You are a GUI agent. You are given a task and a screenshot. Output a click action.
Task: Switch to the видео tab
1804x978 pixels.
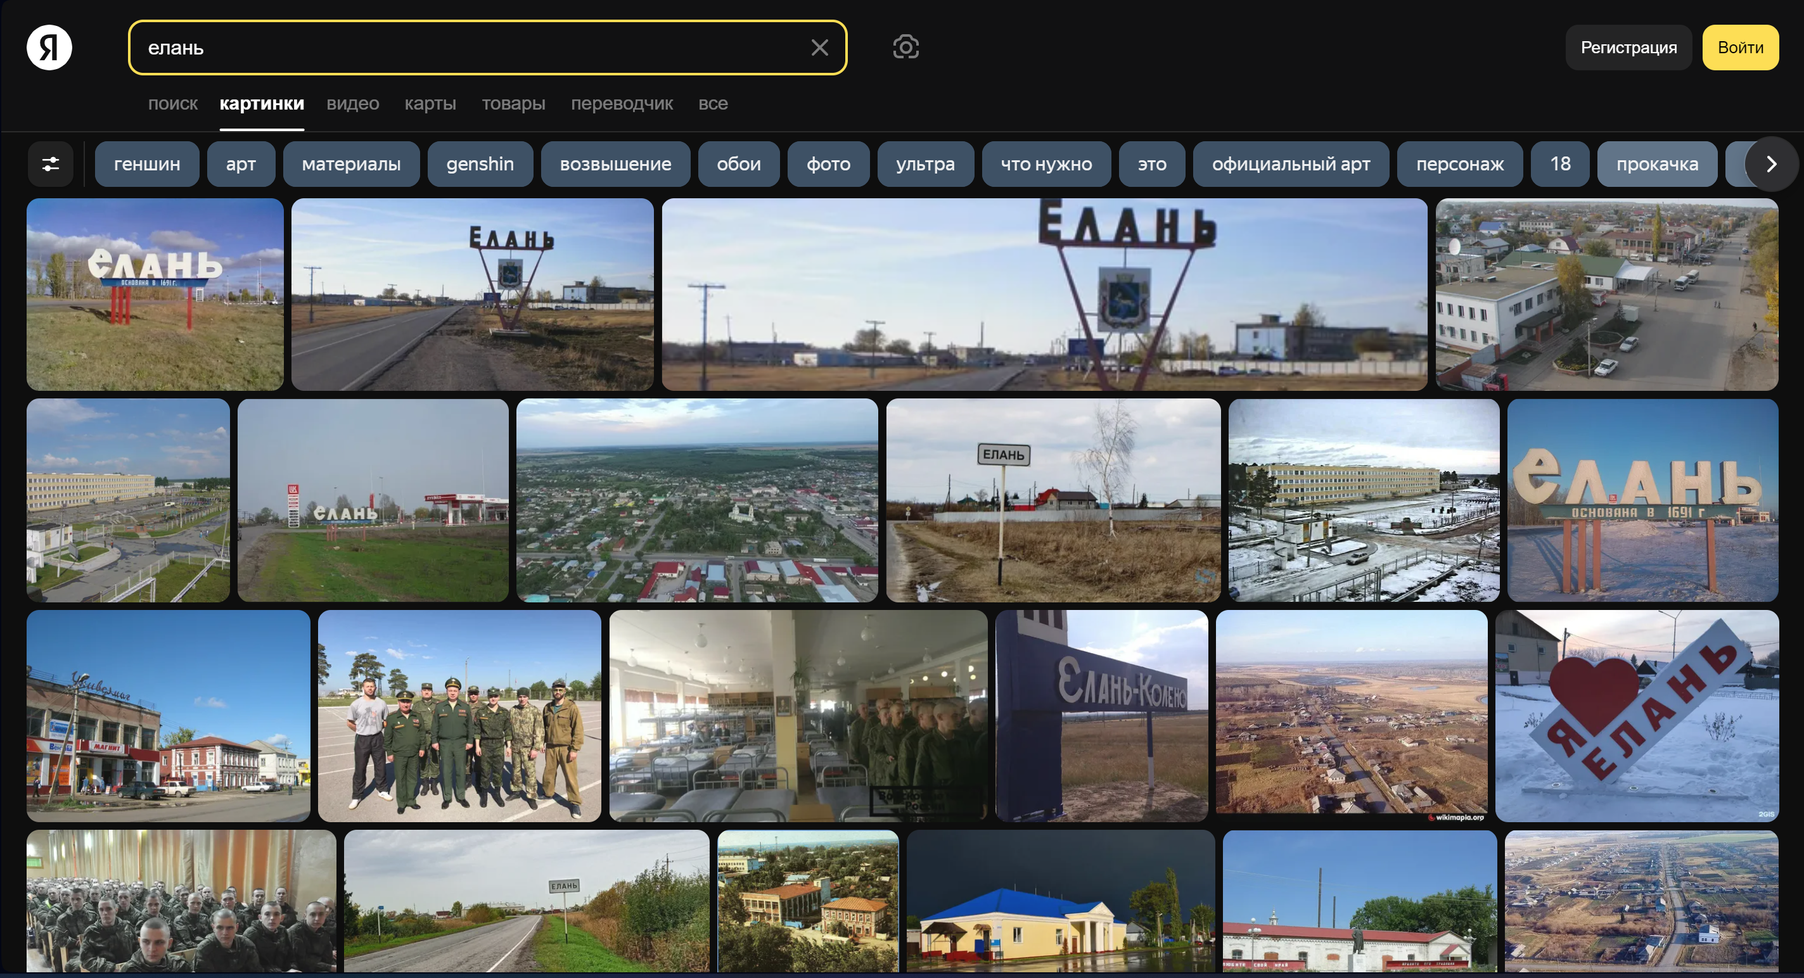[x=352, y=104]
